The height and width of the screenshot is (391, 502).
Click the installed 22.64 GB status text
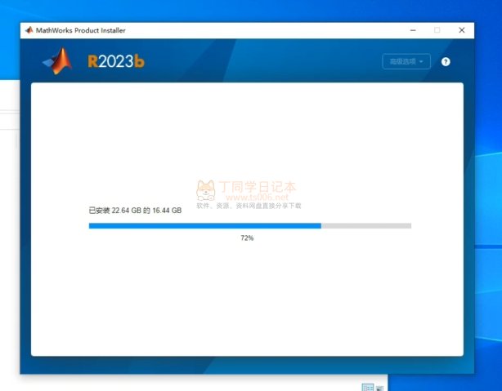point(135,211)
